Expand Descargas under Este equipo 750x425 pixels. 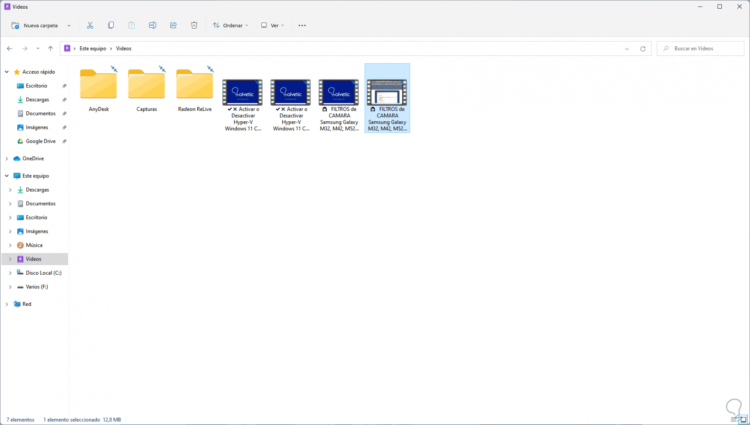(10, 190)
